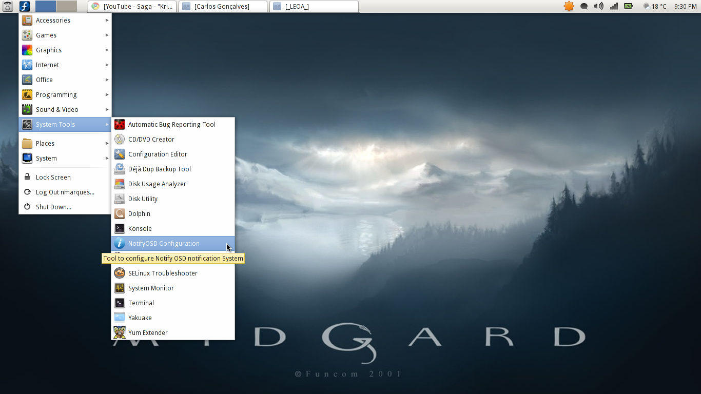
Task: Click the battery power indicator
Action: pyautogui.click(x=628, y=6)
